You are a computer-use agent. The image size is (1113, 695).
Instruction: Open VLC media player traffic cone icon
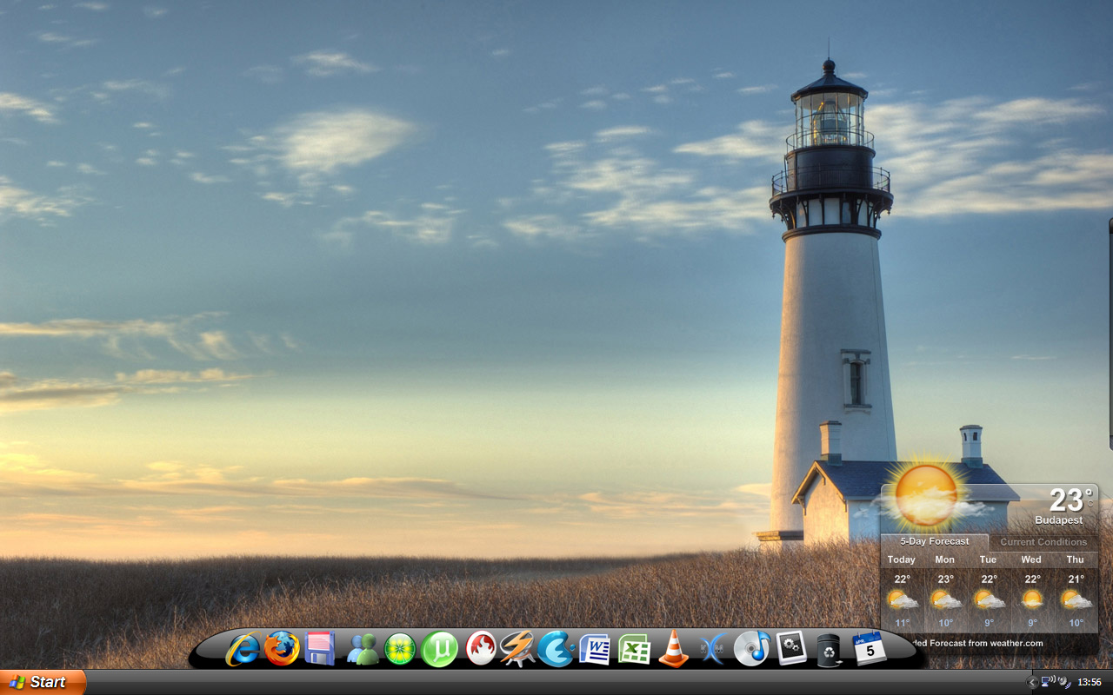pos(674,649)
